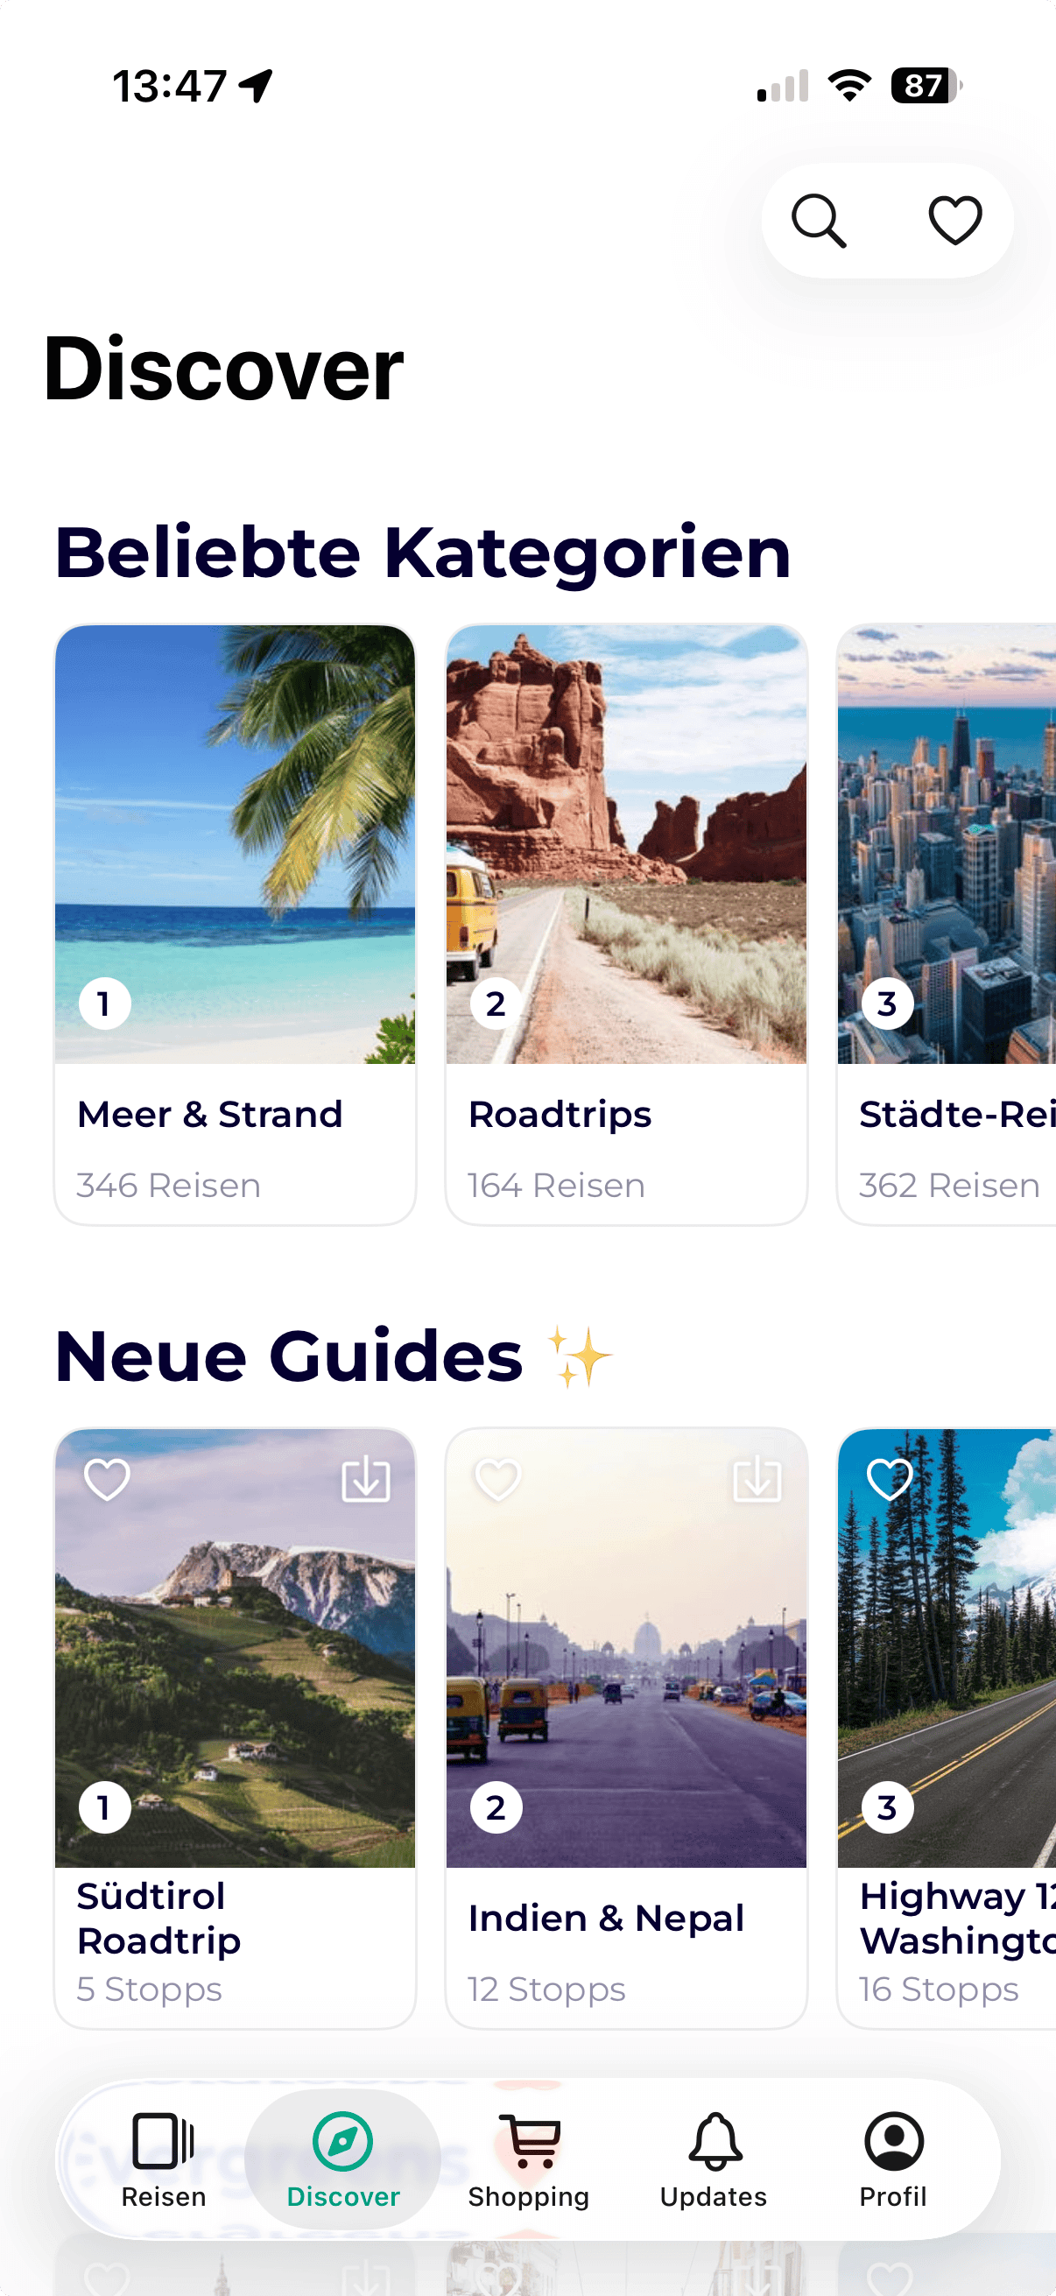The image size is (1056, 2296).
Task: Open Updates bell notifications
Action: pyautogui.click(x=714, y=2160)
